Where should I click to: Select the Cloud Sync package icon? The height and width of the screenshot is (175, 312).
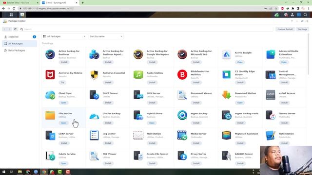click(x=50, y=95)
